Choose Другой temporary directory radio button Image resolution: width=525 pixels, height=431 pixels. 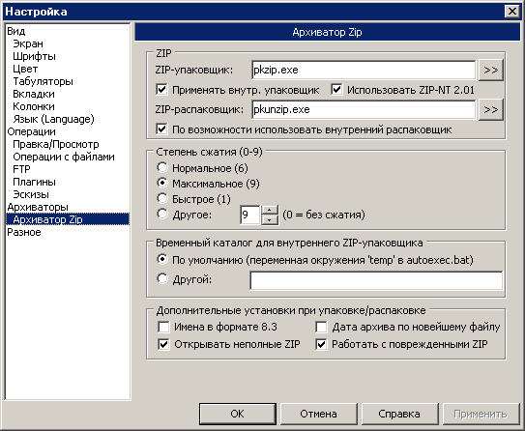162,278
